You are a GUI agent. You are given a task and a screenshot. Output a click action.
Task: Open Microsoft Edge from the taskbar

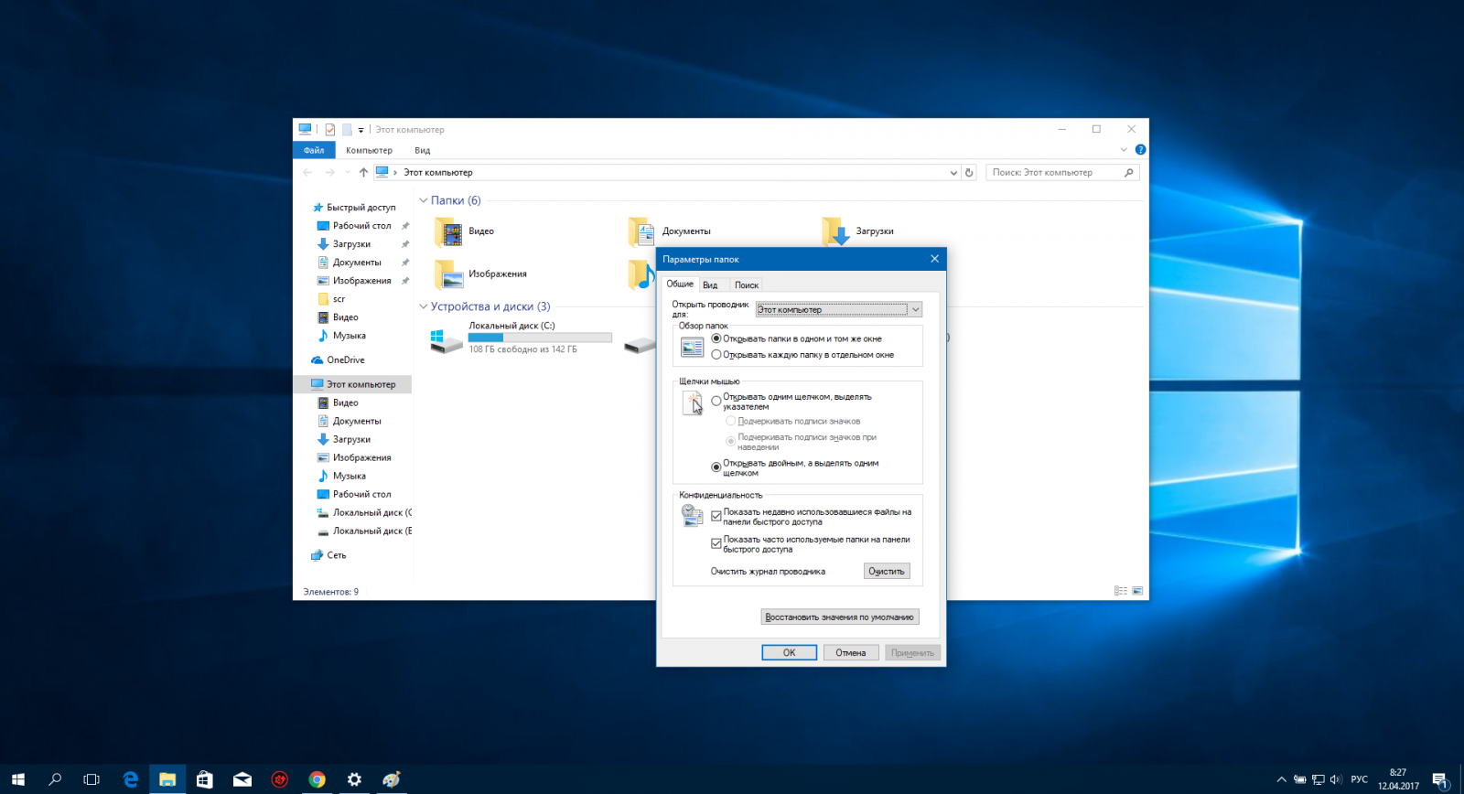coord(131,779)
